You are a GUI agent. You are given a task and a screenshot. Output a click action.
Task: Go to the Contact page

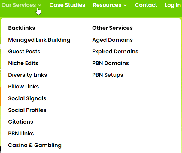point(146,5)
